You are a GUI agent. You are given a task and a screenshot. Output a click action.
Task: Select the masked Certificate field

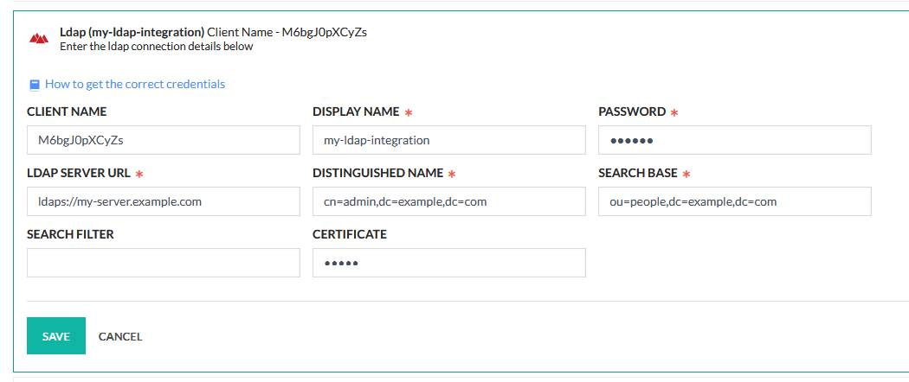click(x=448, y=263)
